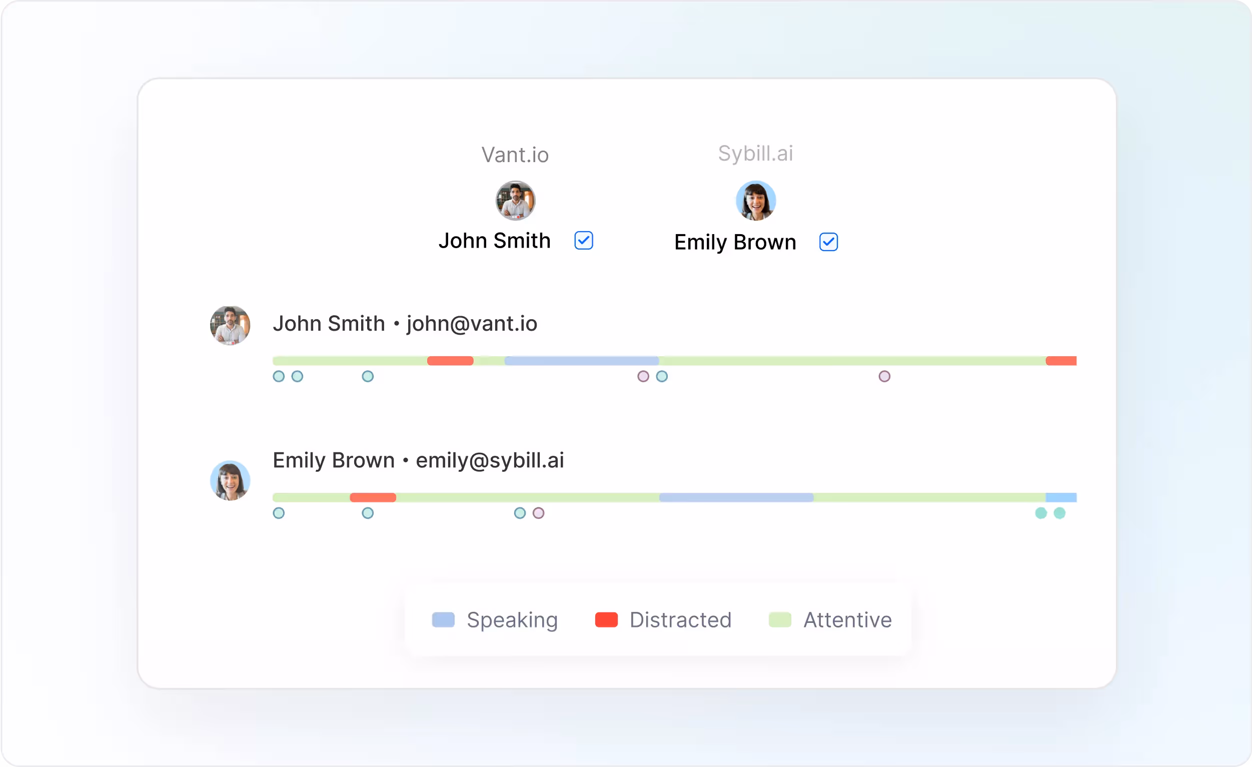Viewport: 1252px width, 767px height.
Task: Click the 'John Smith • john@vant.io' row title
Action: click(405, 324)
